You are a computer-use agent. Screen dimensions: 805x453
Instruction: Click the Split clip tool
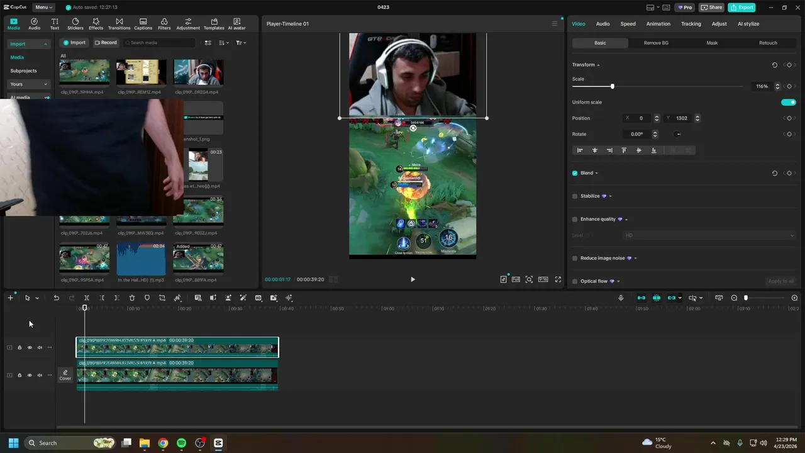(87, 298)
